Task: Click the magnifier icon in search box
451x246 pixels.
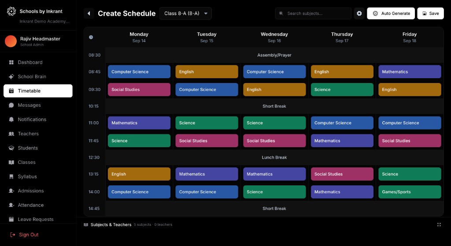Action: (281, 14)
